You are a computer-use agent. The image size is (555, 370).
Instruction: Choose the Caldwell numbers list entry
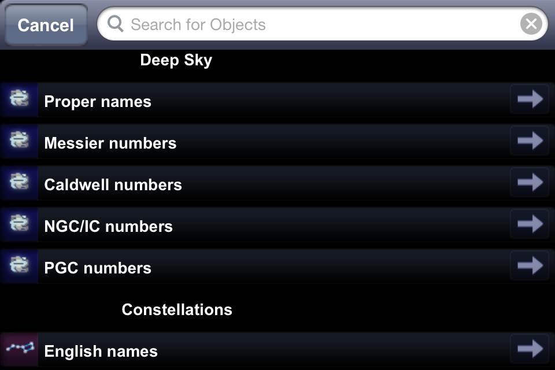point(113,184)
